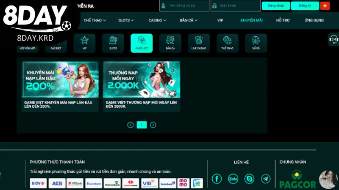Image resolution: width=339 pixels, height=190 pixels.
Task: Click the BIDV bank logo
Action: coord(38,183)
